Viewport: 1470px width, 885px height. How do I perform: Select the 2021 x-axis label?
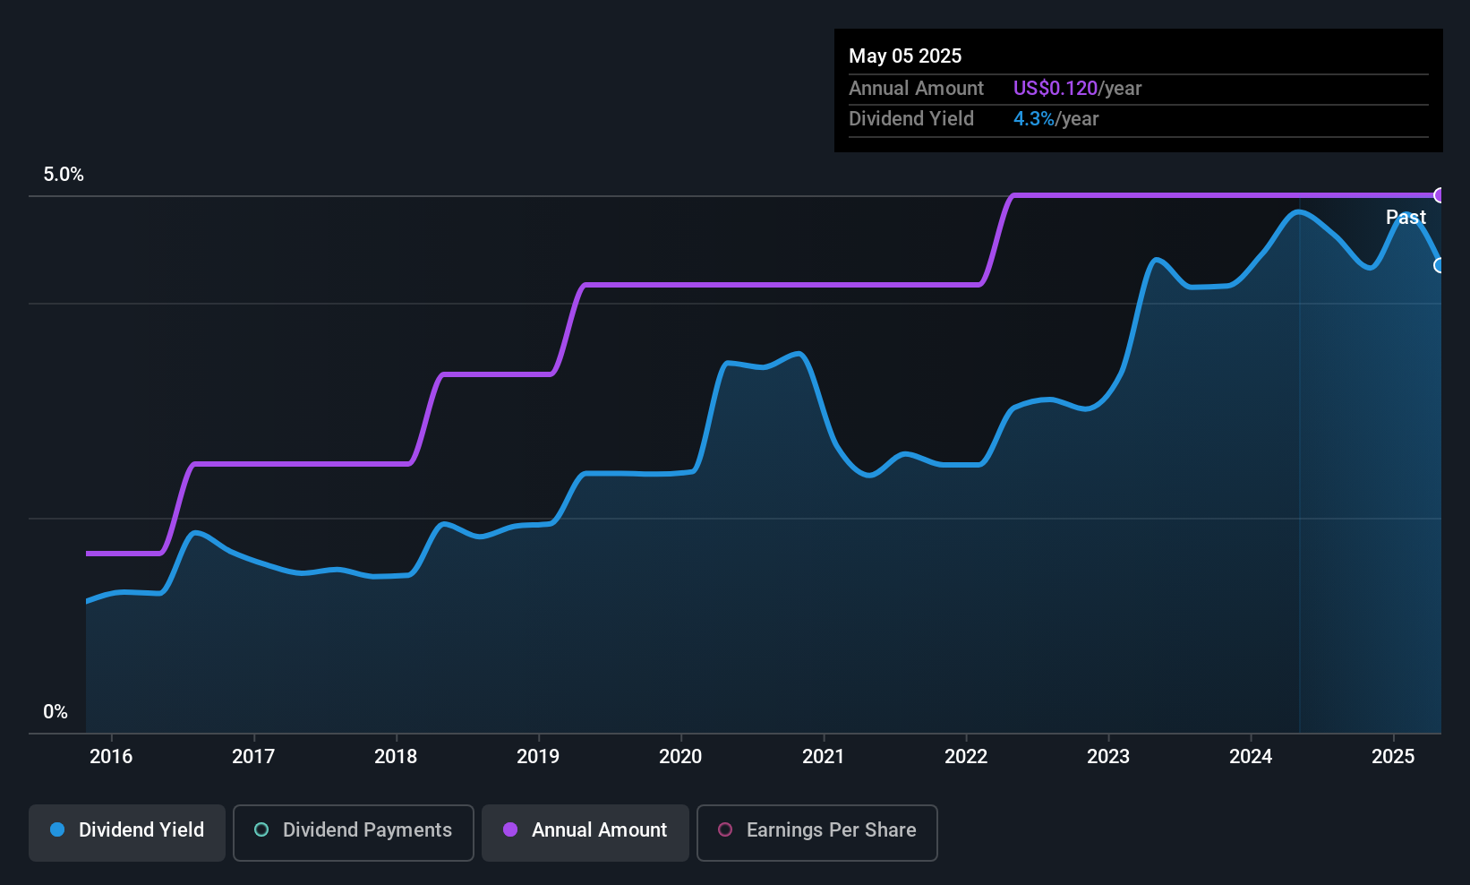coord(823,756)
